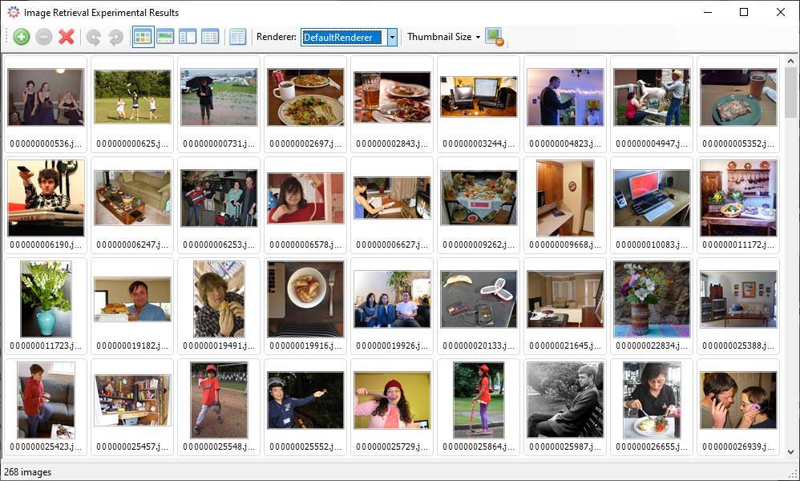Click the green add images button
Screen dimensions: 800x481
point(22,37)
